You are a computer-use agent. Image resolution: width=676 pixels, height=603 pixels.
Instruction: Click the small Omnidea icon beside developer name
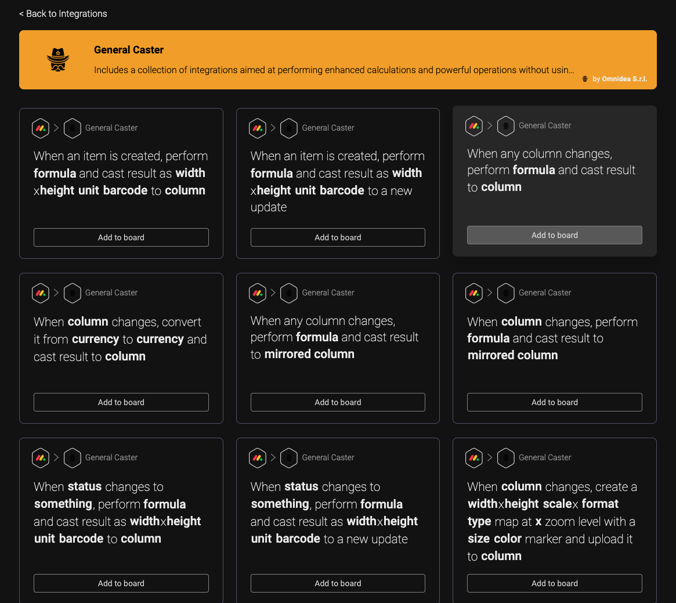pyautogui.click(x=585, y=79)
